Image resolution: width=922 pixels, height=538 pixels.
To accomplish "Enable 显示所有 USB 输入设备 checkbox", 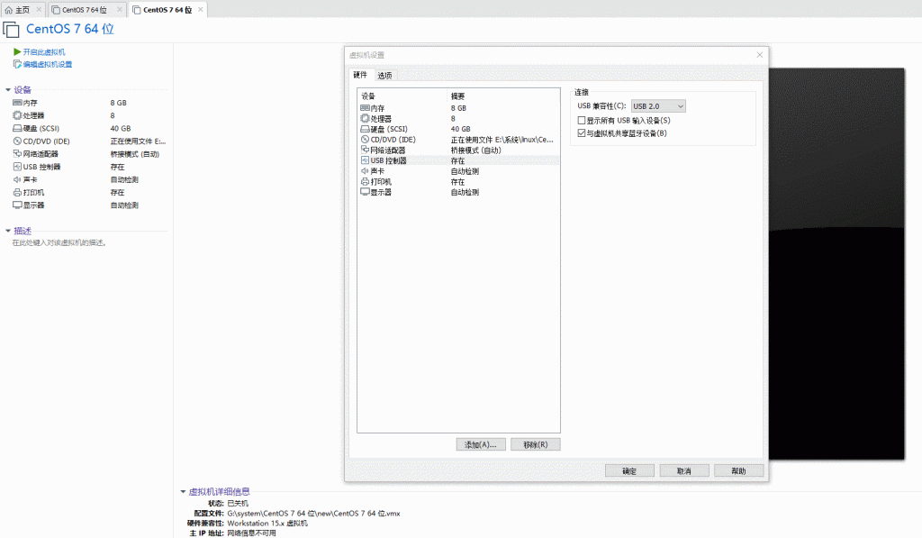I will (x=582, y=120).
